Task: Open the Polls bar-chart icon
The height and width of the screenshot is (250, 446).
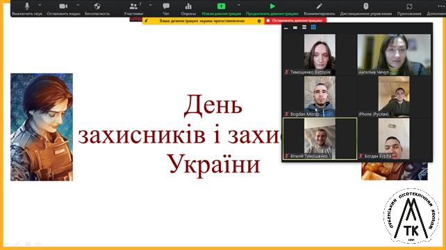Action: (188, 8)
